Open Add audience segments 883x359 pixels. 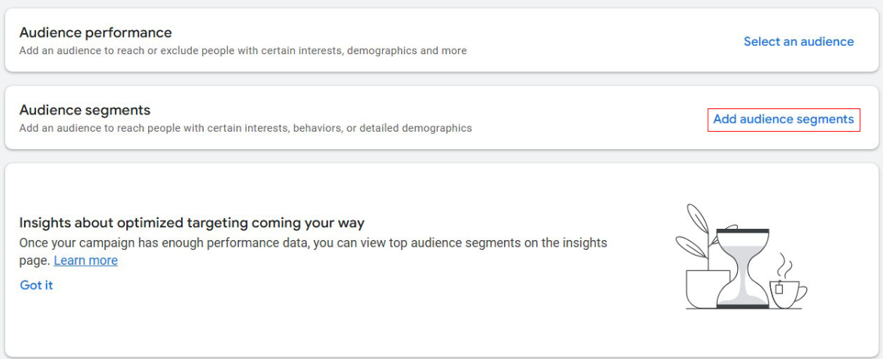tap(783, 119)
